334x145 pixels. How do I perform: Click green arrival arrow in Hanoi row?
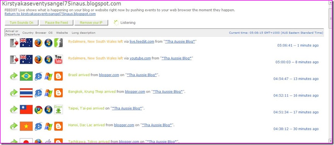pos(14,126)
